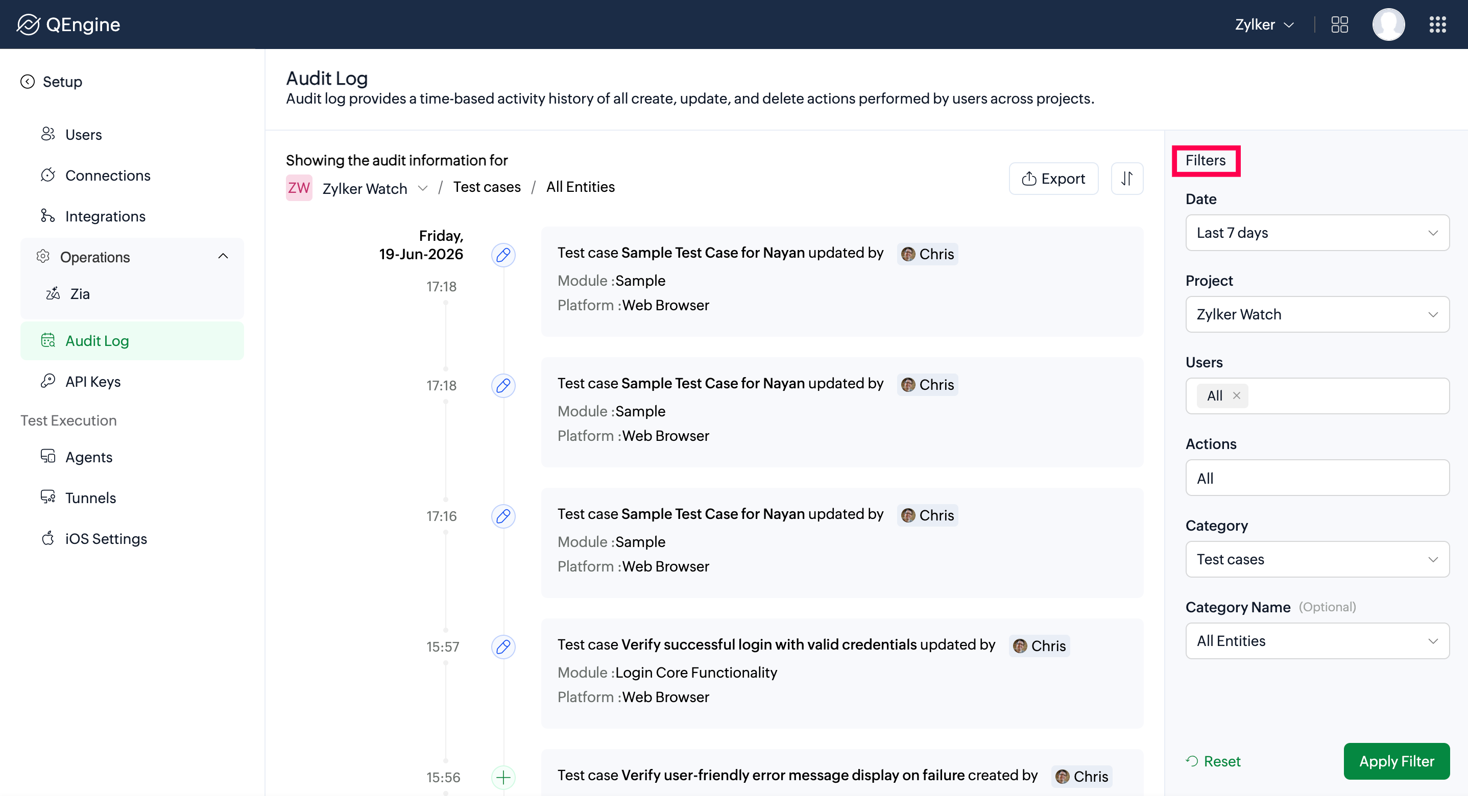Click the Apply Filter button

(1396, 761)
